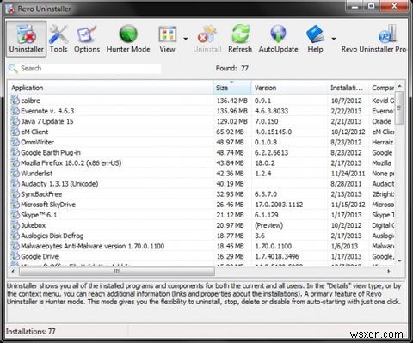Click install date 8/28/2011 for Audacity
Viewport: 413px width, 343px height.
point(346,184)
